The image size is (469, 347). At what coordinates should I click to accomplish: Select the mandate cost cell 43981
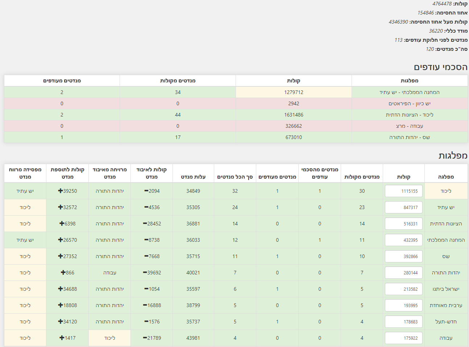coord(193,338)
